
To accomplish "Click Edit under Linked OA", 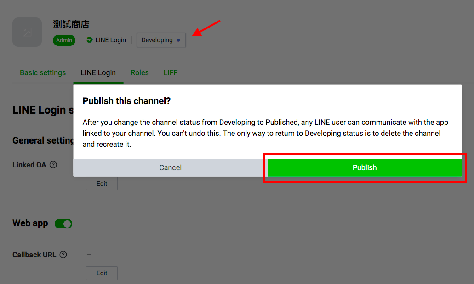I will pyautogui.click(x=102, y=184).
